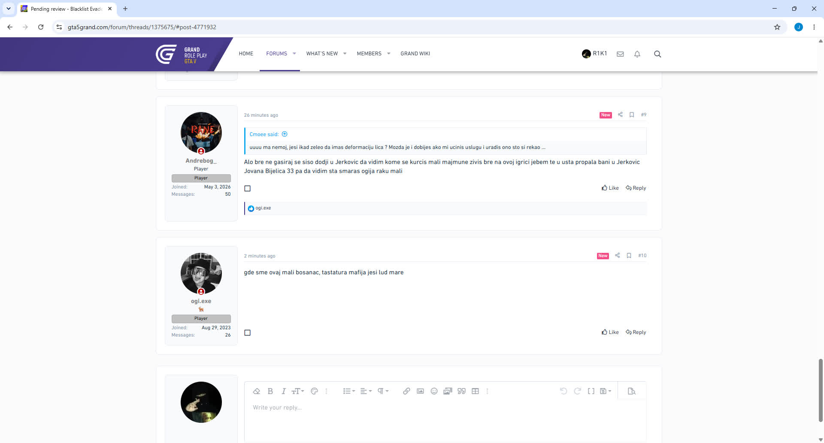Open the text color palette tool
This screenshot has height=443, width=824.
point(314,391)
